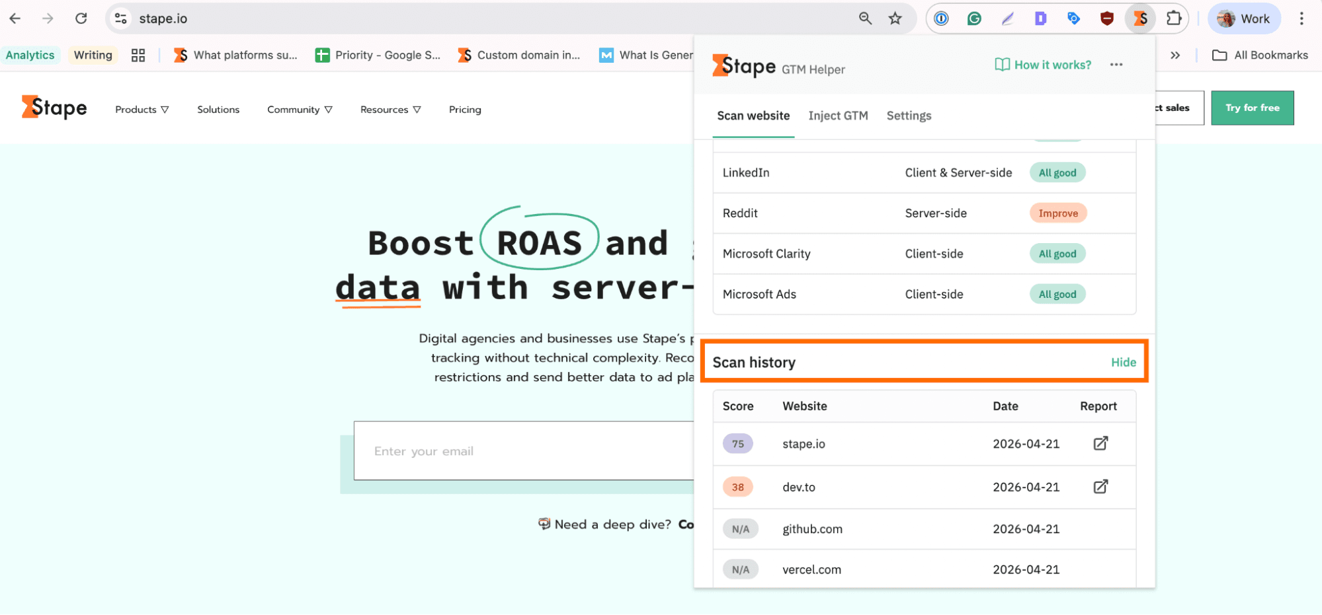
Task: Switch to the Settings tab
Action: 909,116
